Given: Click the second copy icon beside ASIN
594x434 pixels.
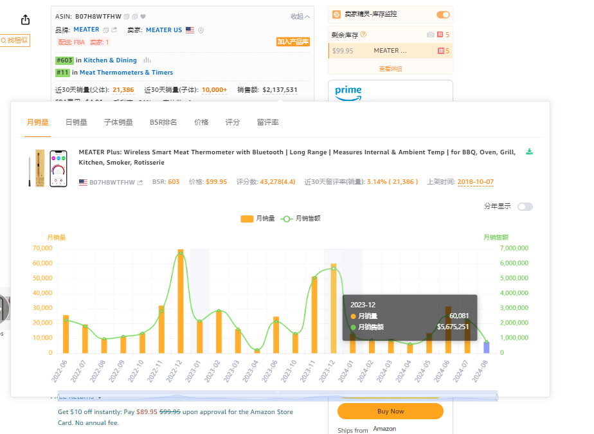Looking at the screenshot, I should point(135,17).
